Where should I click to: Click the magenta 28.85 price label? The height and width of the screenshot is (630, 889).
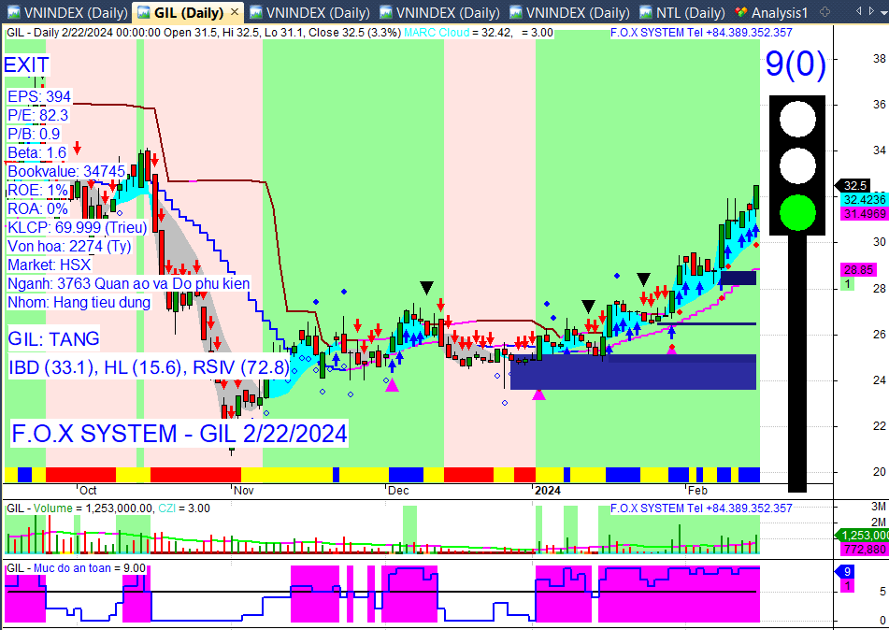tap(858, 269)
